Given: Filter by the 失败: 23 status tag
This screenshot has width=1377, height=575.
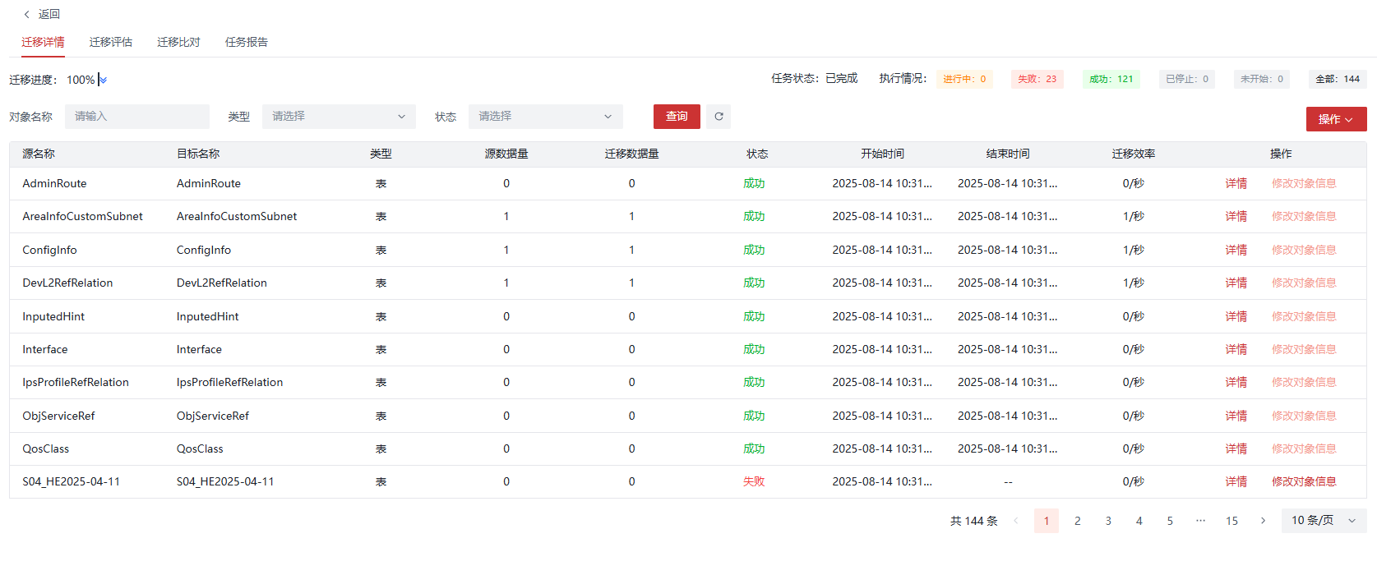Looking at the screenshot, I should [x=1037, y=79].
